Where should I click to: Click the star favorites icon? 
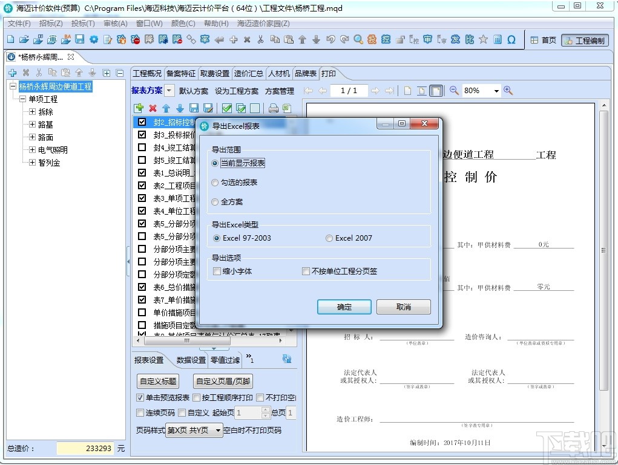pyautogui.click(x=483, y=39)
